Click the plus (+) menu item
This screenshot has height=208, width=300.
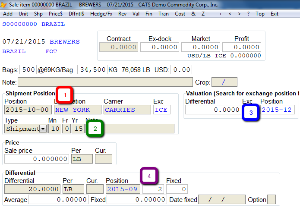pyautogui.click(x=221, y=14)
